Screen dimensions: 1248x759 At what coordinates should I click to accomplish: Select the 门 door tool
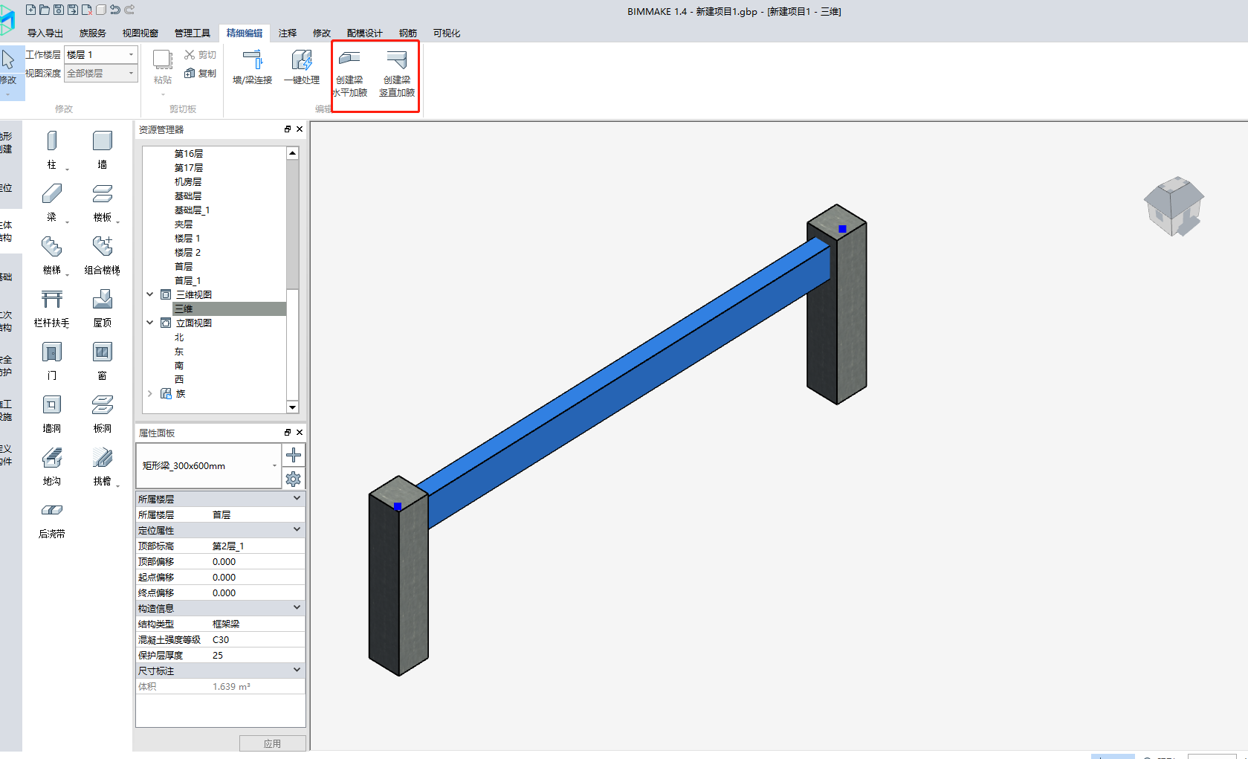pyautogui.click(x=52, y=361)
